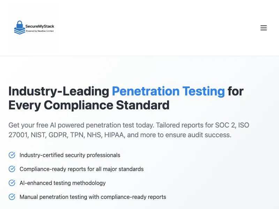The width and height of the screenshot is (279, 209).
Task: Click the blue padlock logo icon
Action: tap(20, 28)
